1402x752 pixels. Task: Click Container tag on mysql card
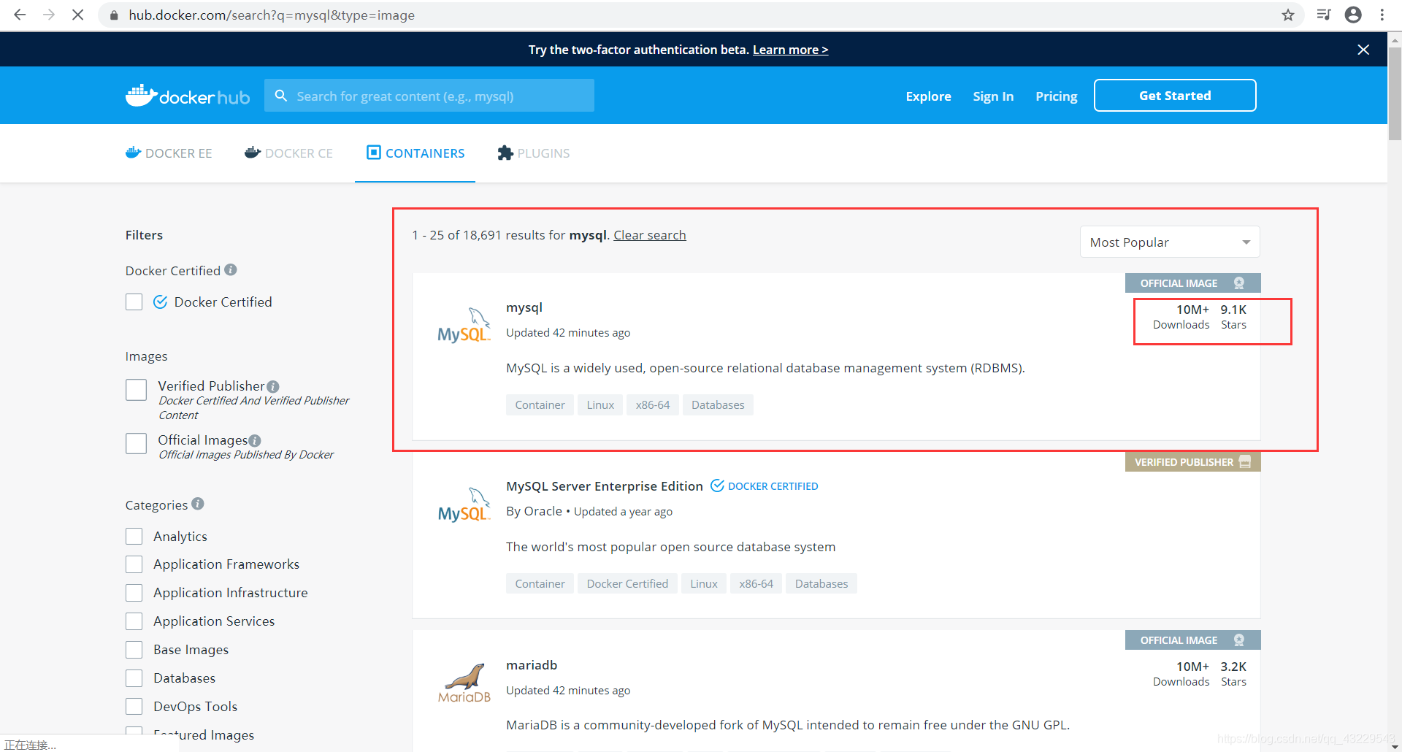click(540, 405)
